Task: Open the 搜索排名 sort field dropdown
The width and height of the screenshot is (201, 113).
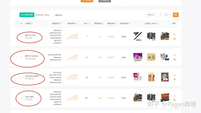Action: click(x=154, y=15)
